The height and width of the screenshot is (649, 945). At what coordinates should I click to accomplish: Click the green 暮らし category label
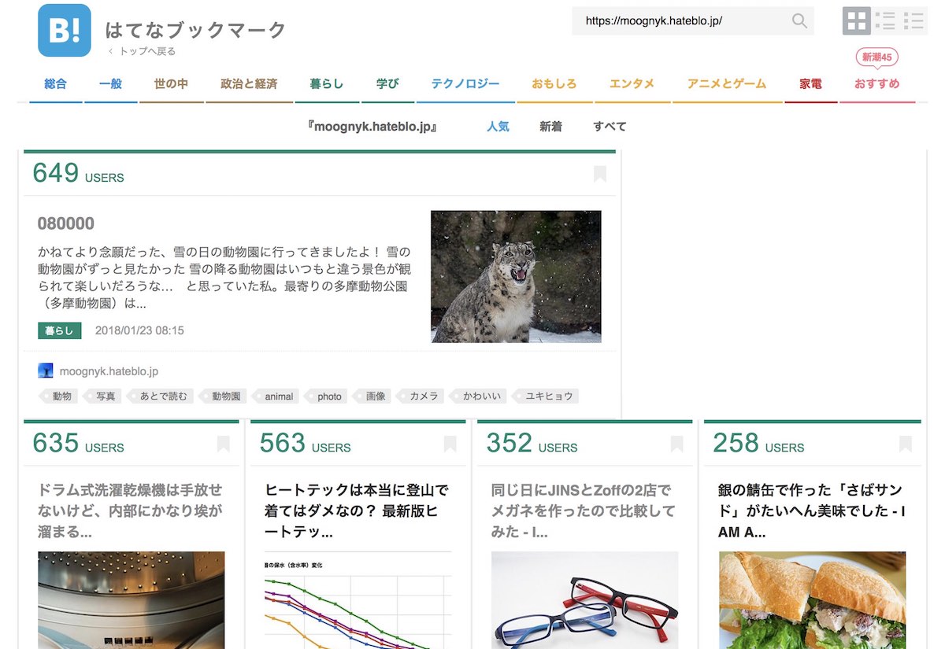(x=60, y=330)
